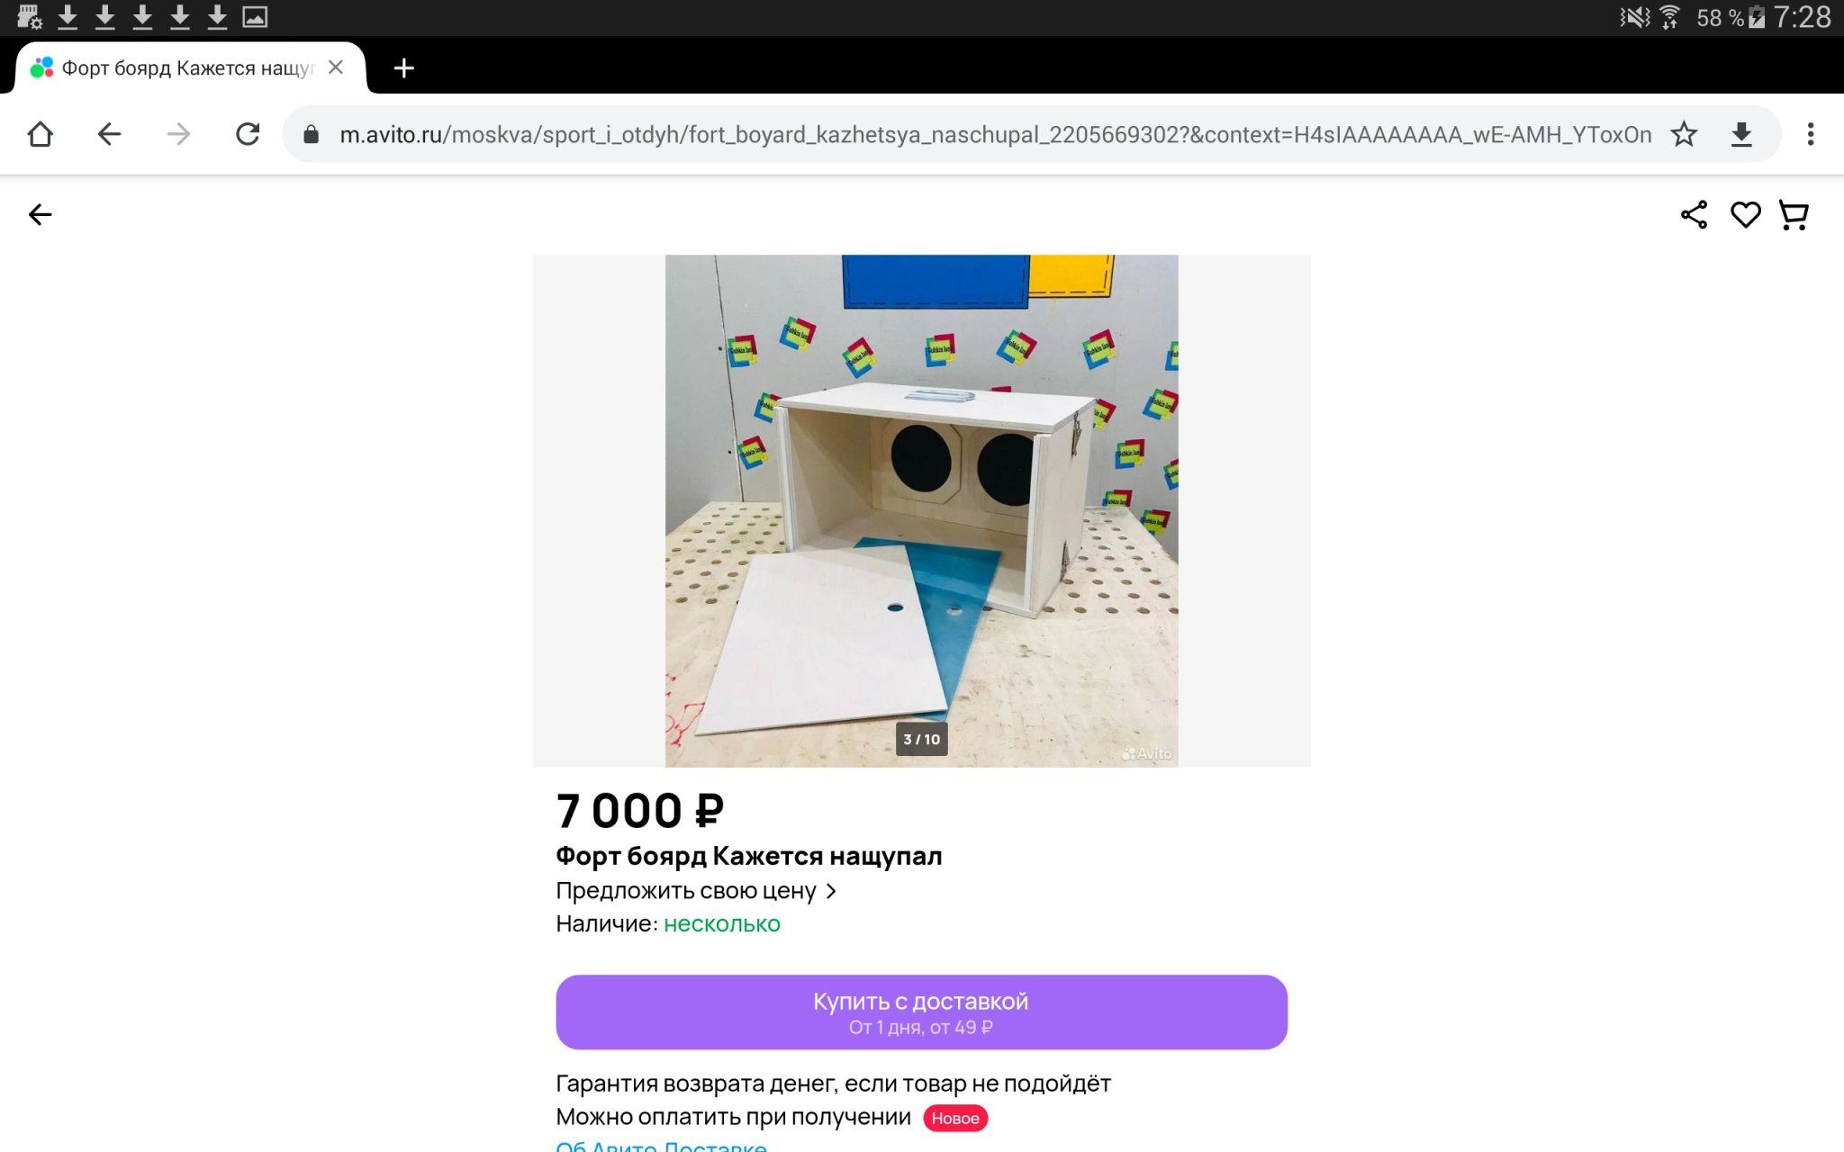Image resolution: width=1844 pixels, height=1152 pixels.
Task: View site security via the lock icon
Action: tap(311, 135)
